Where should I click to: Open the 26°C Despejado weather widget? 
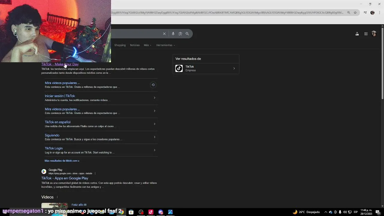(306, 212)
